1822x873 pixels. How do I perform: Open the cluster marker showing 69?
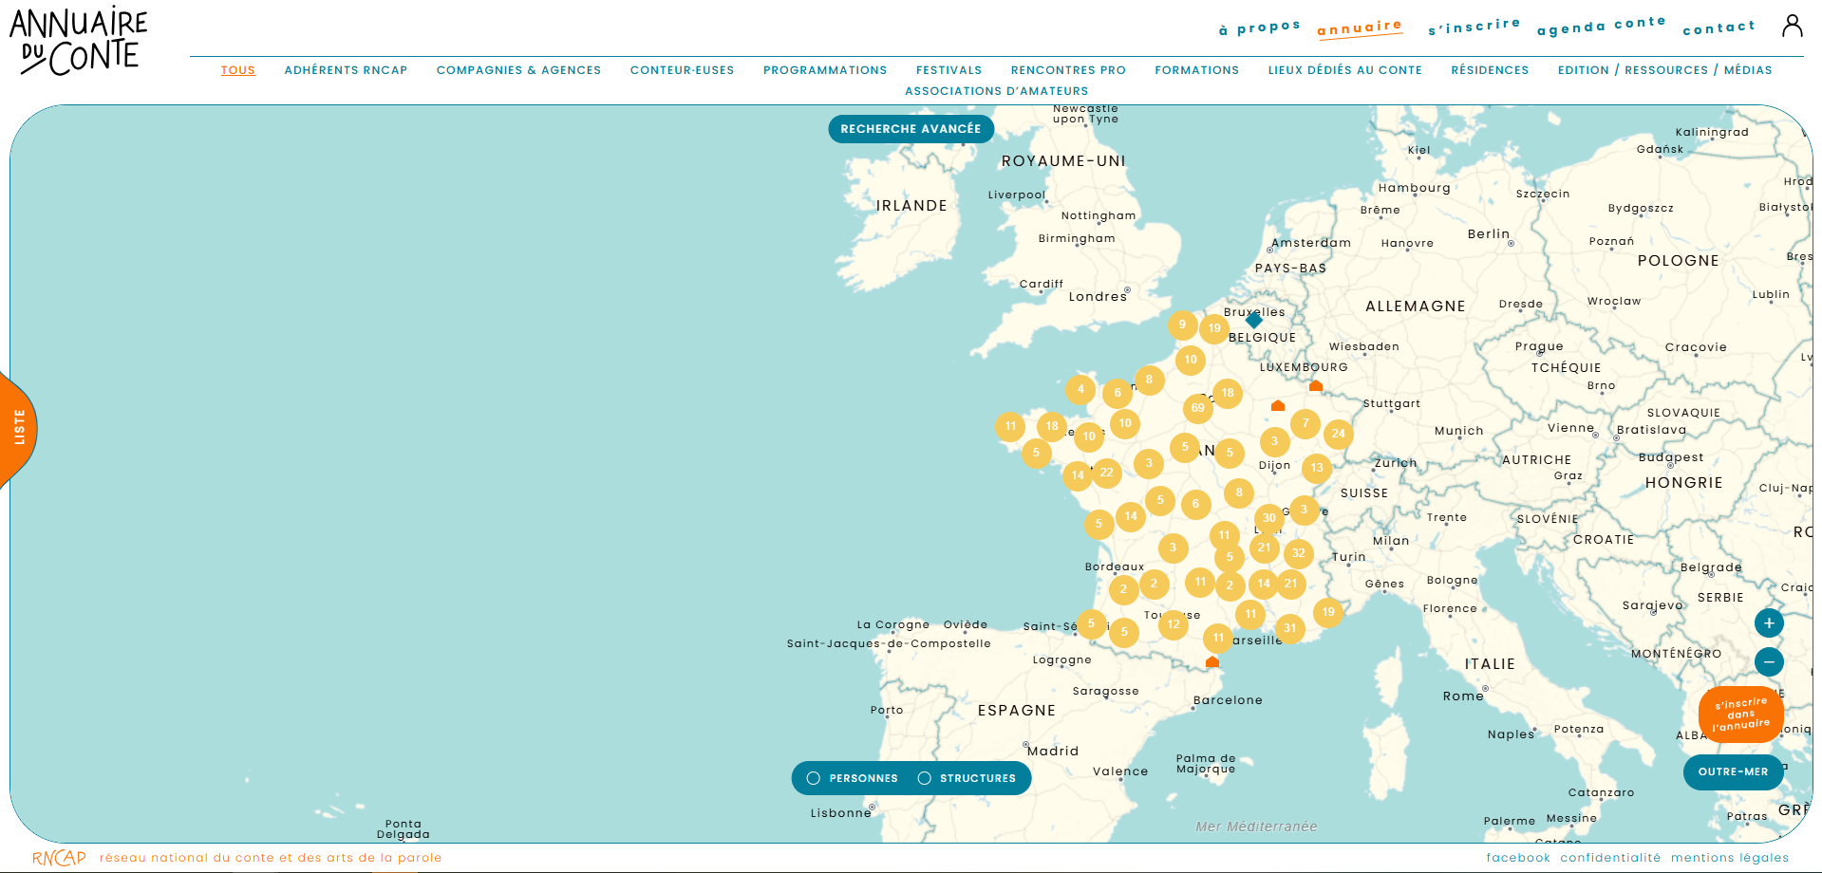coord(1198,408)
